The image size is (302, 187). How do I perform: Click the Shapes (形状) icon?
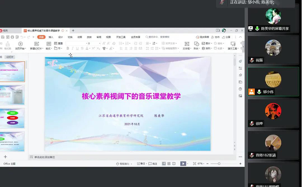click(x=196, y=44)
